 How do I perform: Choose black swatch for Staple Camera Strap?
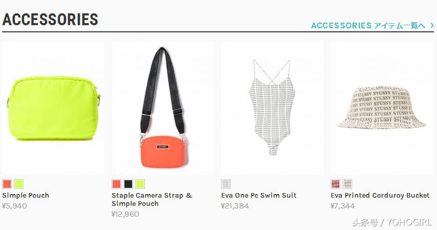pos(128,184)
